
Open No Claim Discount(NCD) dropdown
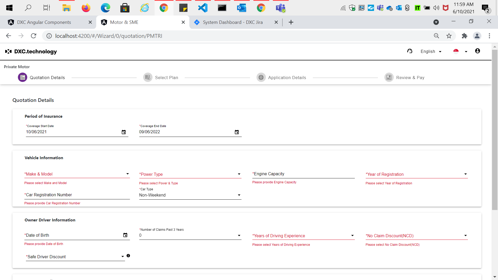(465, 236)
